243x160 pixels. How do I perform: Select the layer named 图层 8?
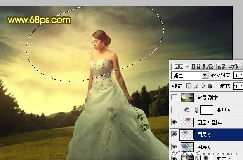[x=204, y=147]
